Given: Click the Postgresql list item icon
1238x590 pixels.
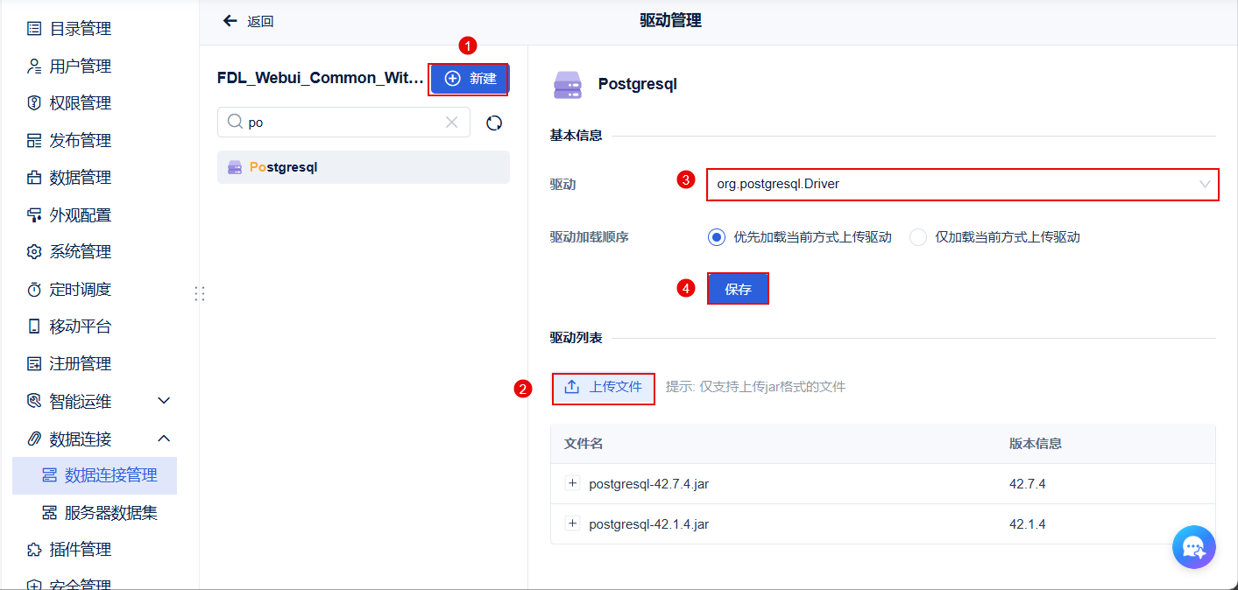Looking at the screenshot, I should [235, 166].
